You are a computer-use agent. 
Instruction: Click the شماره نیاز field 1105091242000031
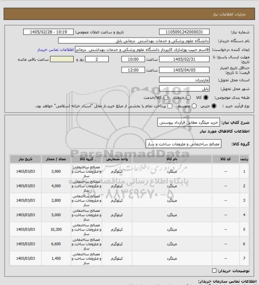click(x=184, y=32)
